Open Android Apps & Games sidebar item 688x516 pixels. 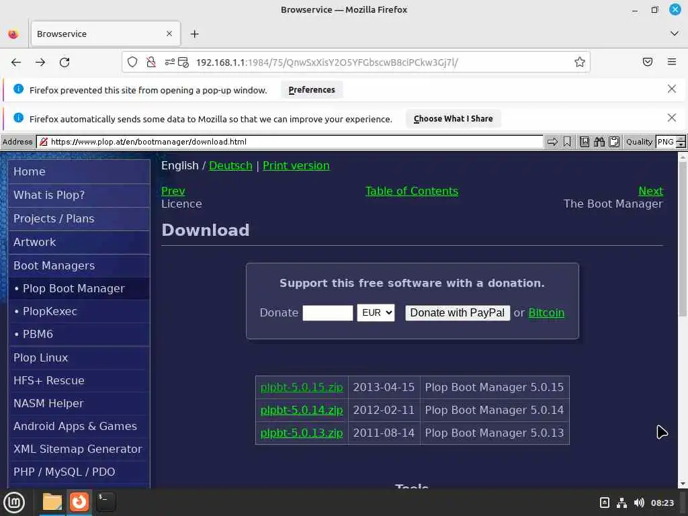click(x=79, y=426)
